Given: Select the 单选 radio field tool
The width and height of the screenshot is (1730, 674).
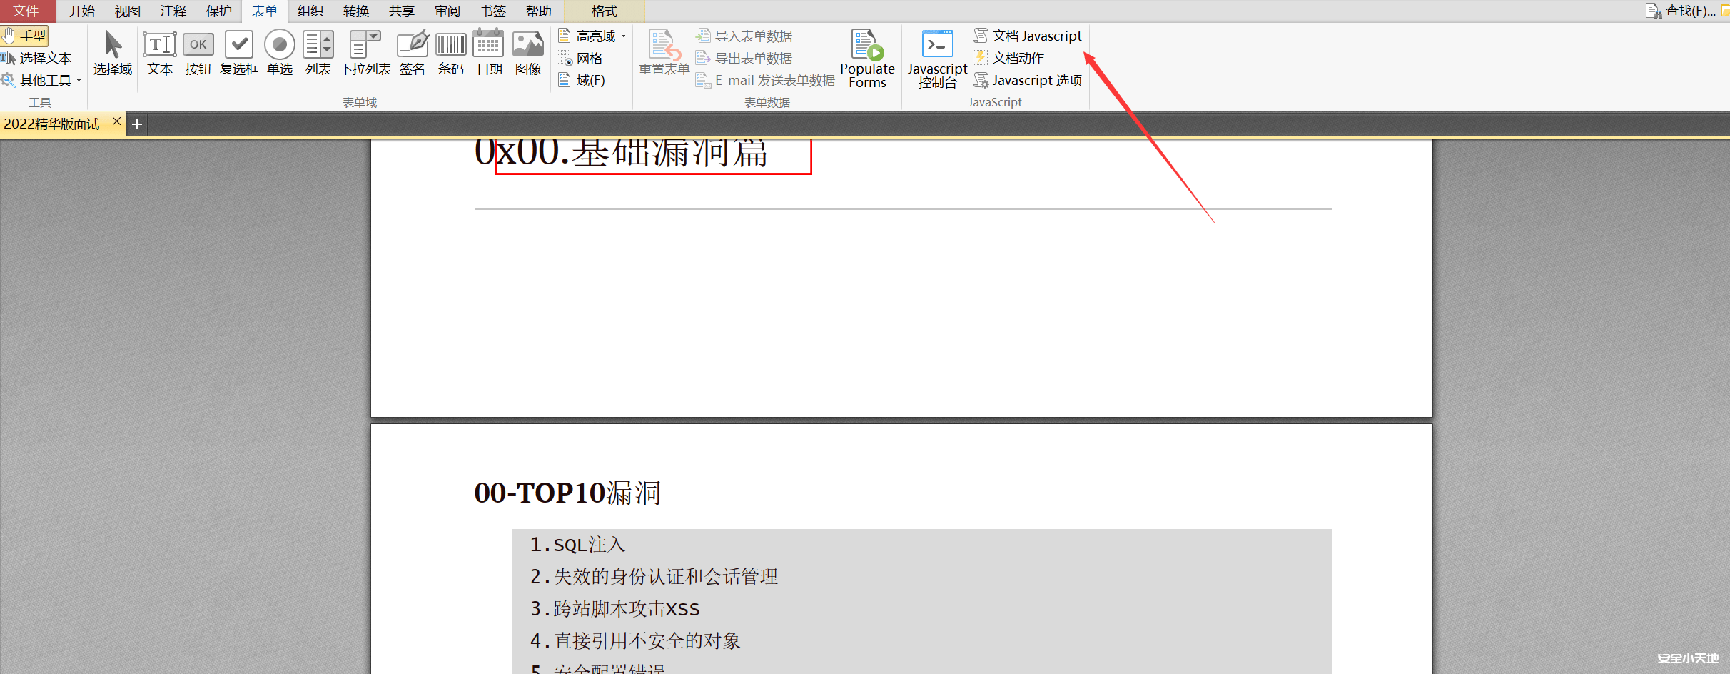Looking at the screenshot, I should (x=279, y=50).
